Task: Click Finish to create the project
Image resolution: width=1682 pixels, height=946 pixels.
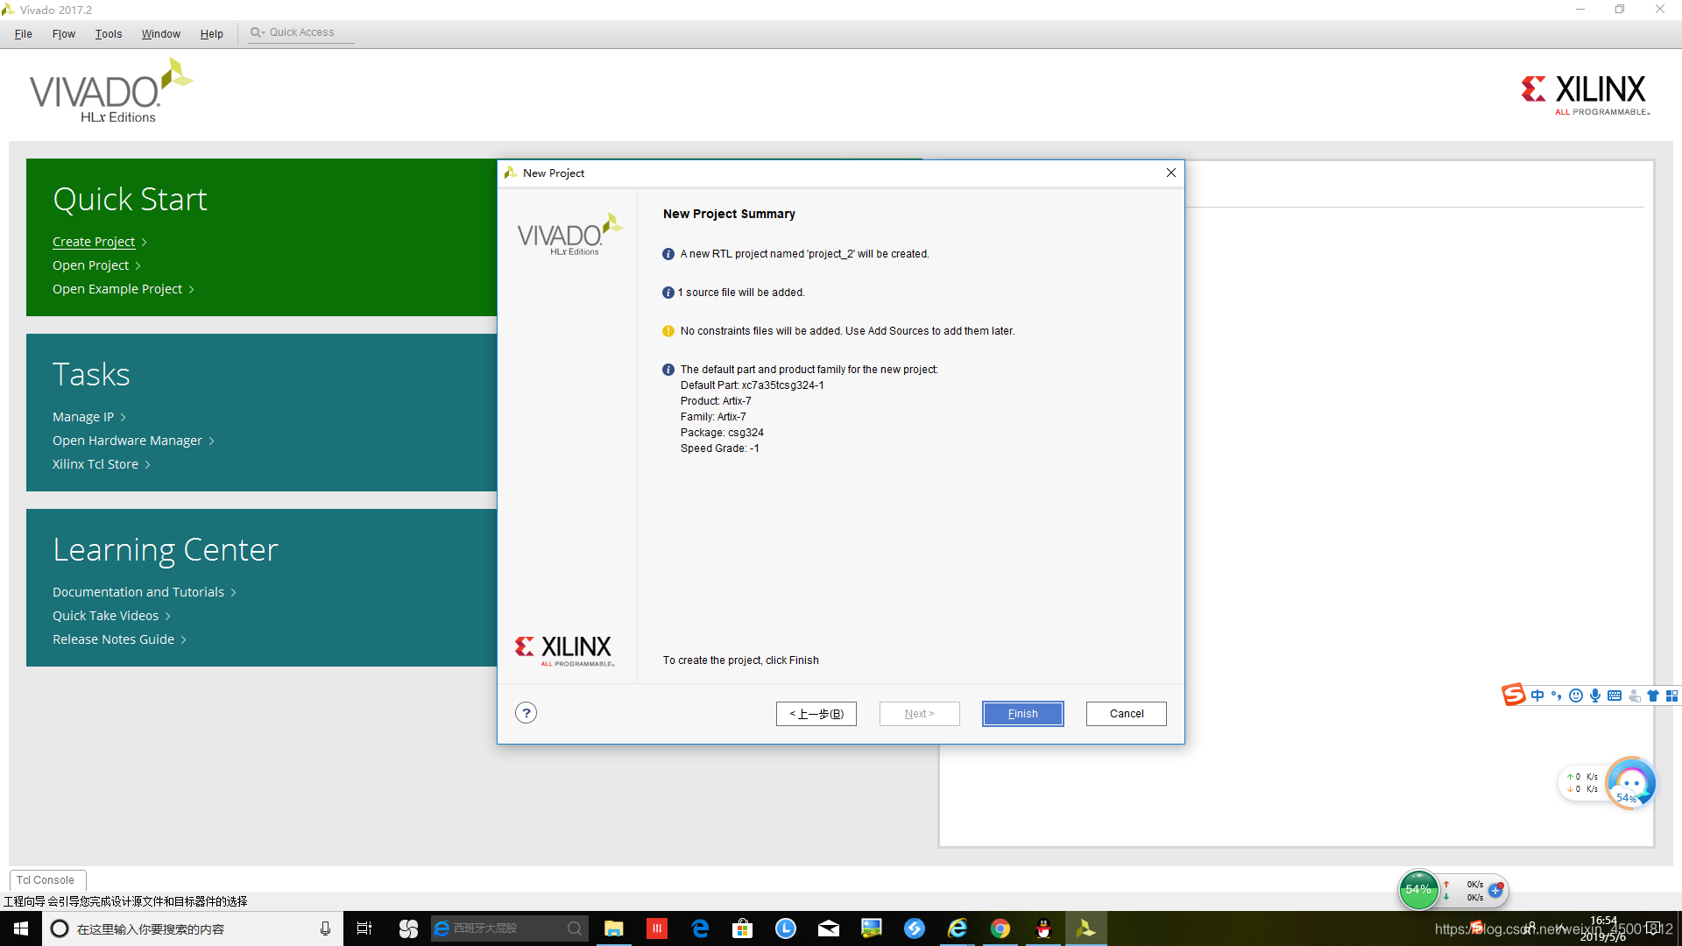Action: [1022, 714]
